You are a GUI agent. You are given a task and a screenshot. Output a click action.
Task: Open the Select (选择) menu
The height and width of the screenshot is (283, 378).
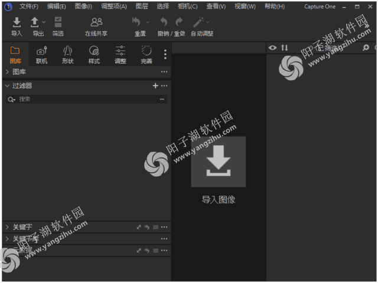tap(163, 6)
